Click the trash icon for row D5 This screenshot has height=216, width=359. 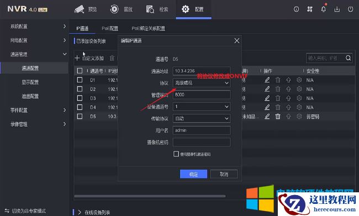(x=278, y=116)
